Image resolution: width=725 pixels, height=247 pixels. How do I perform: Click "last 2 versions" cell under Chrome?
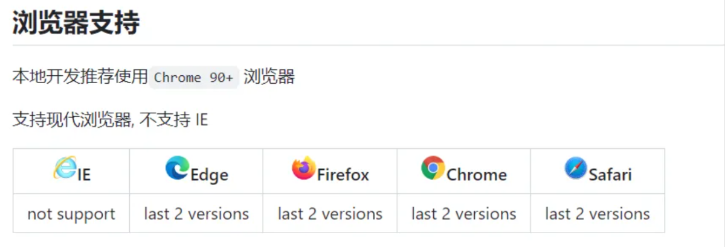pyautogui.click(x=464, y=214)
